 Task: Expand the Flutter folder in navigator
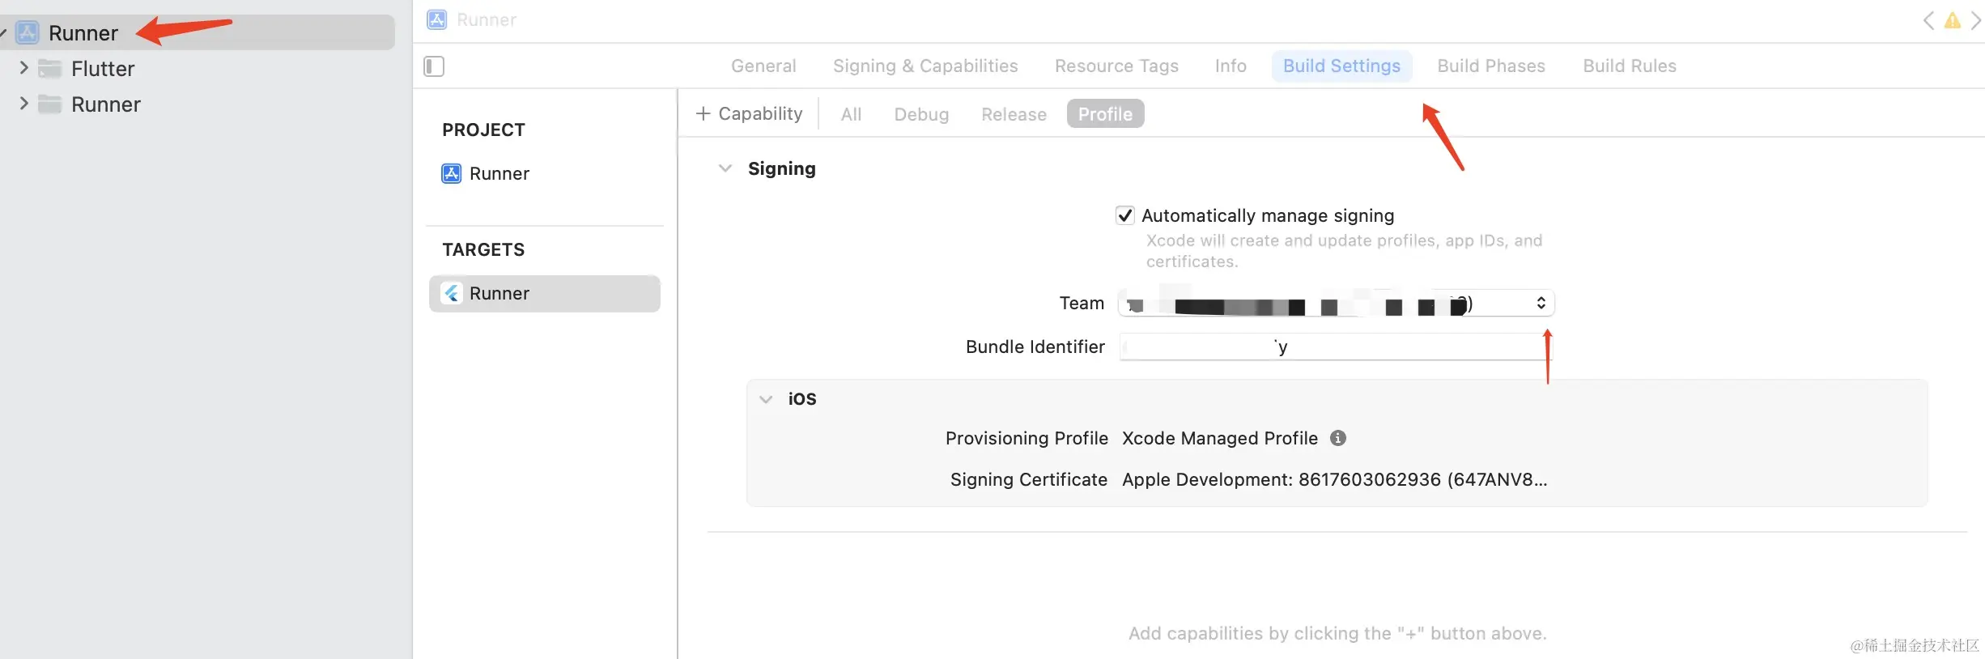pos(23,68)
